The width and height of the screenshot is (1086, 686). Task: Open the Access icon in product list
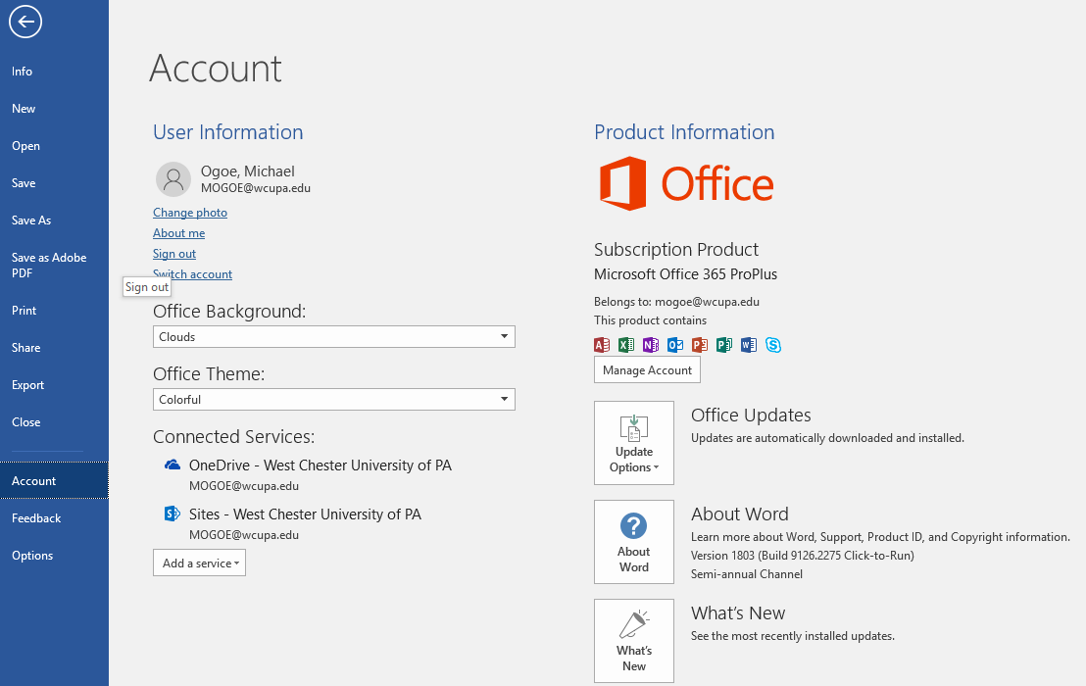coord(601,345)
